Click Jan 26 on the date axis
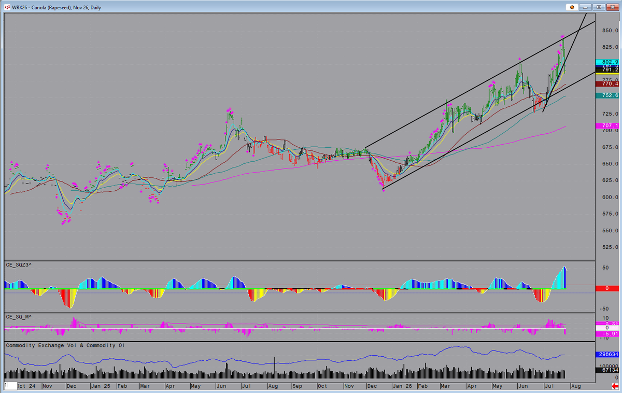 401,386
